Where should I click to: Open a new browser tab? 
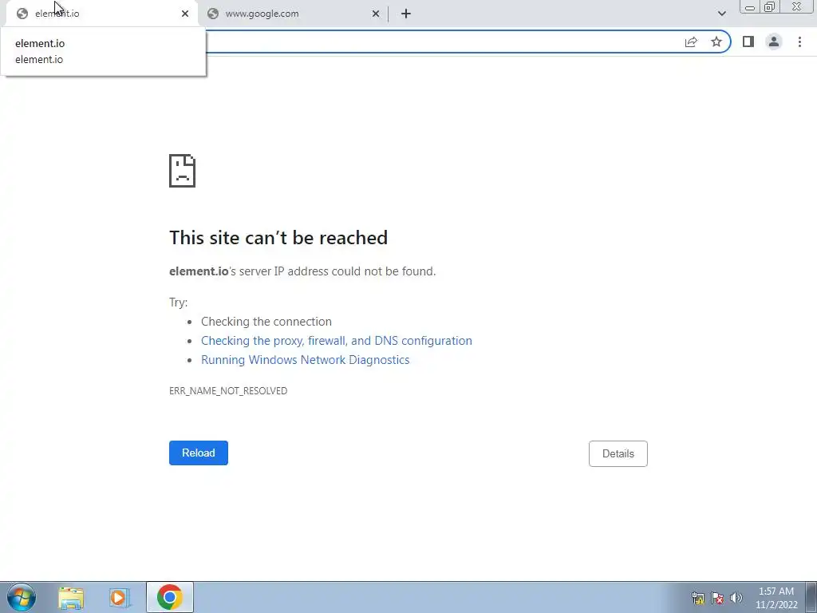point(406,14)
